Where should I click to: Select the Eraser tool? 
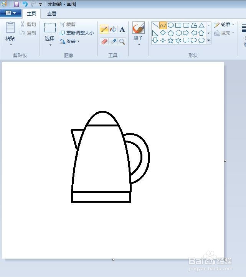pyautogui.click(x=104, y=42)
